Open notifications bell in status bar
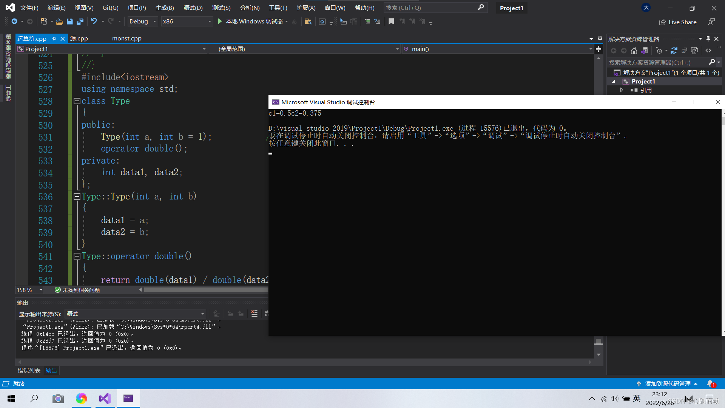This screenshot has height=408, width=725. pos(711,384)
